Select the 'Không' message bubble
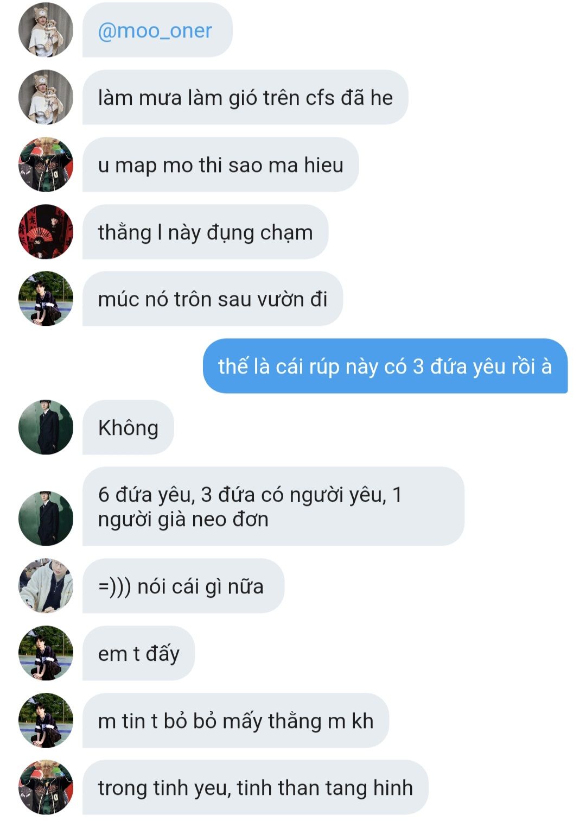586x821 pixels. 128,427
